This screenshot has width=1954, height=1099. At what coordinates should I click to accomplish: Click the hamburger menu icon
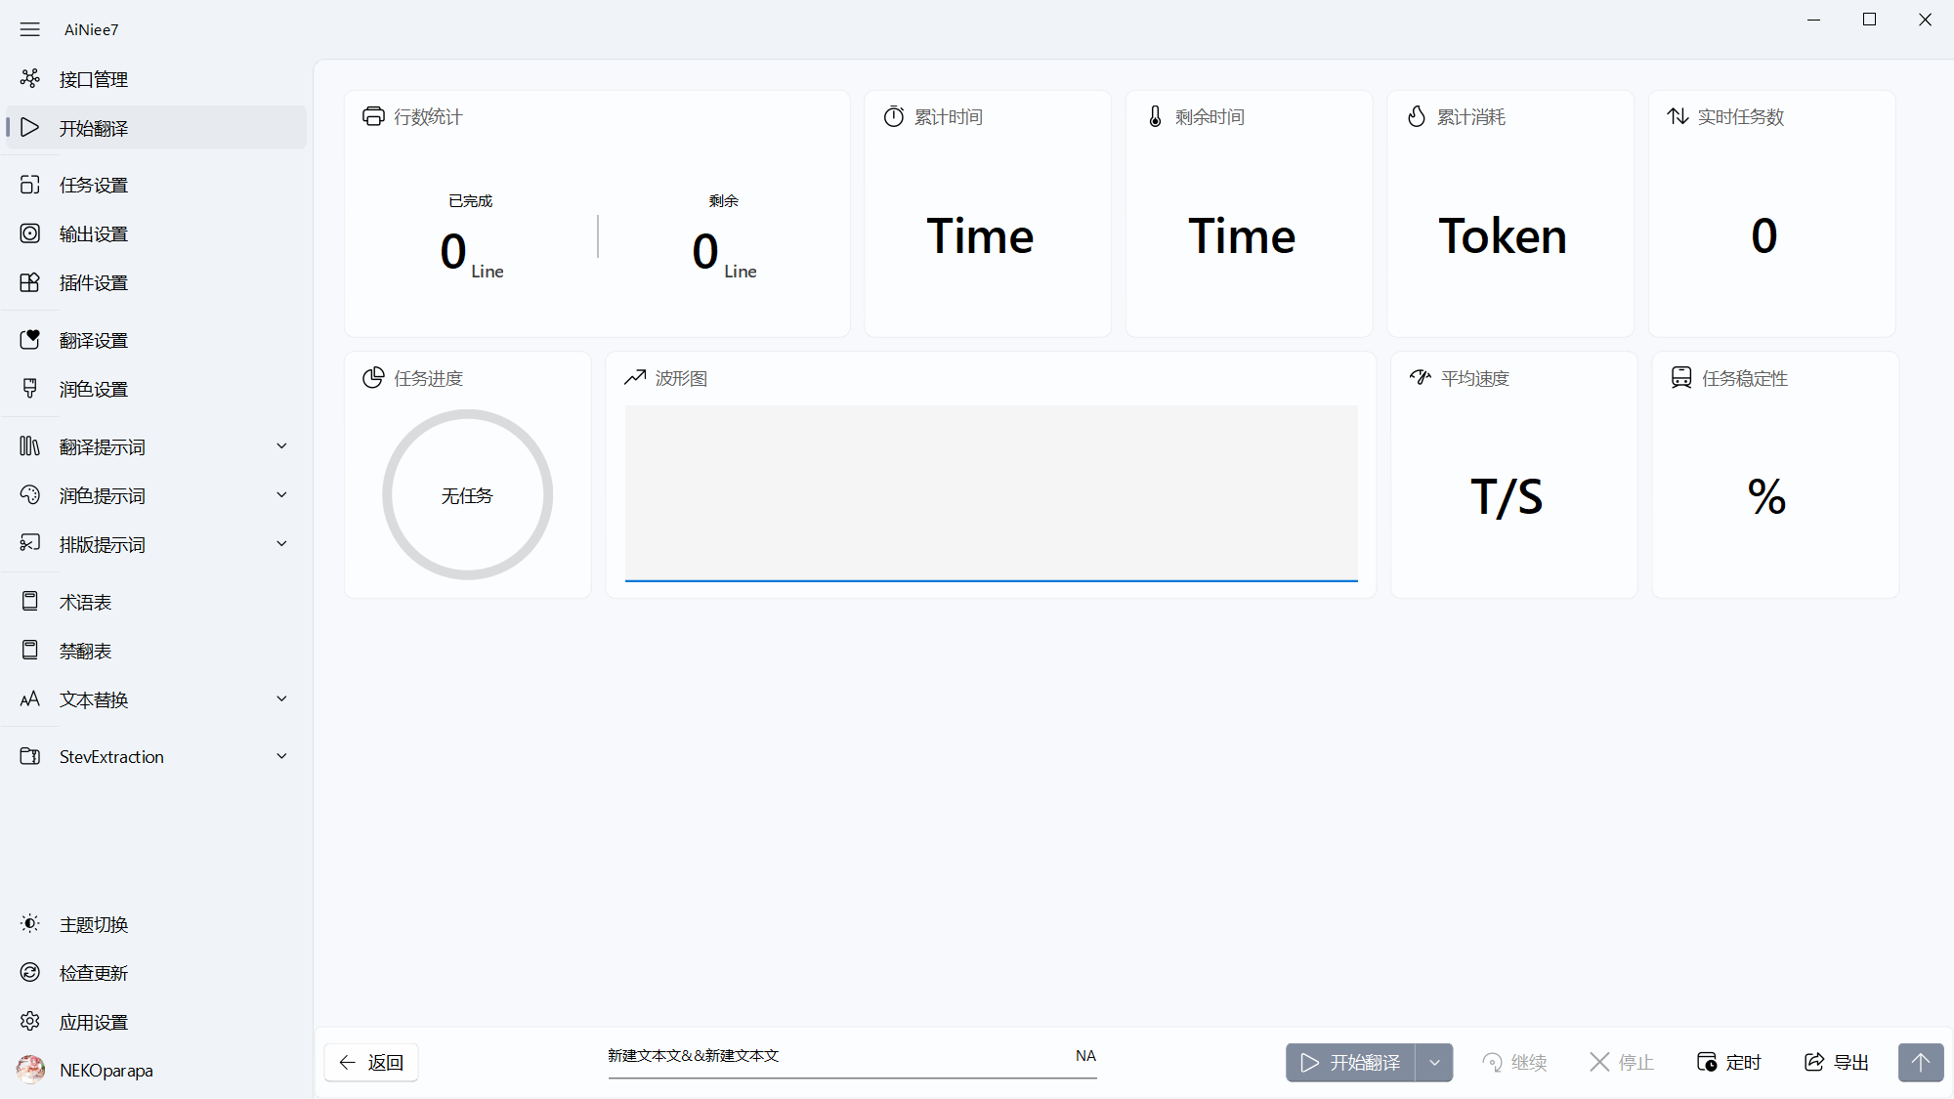click(x=30, y=29)
